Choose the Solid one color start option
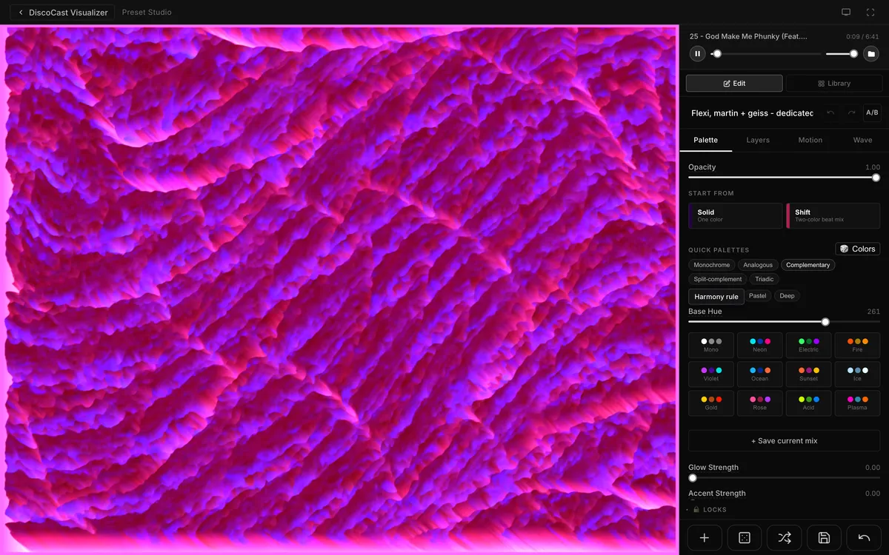This screenshot has width=889, height=555. pos(735,215)
